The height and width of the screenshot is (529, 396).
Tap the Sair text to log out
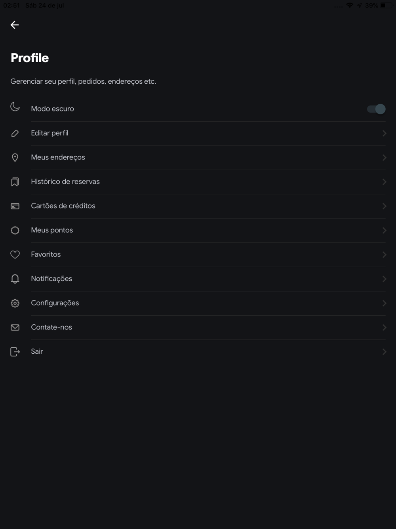pyautogui.click(x=37, y=351)
